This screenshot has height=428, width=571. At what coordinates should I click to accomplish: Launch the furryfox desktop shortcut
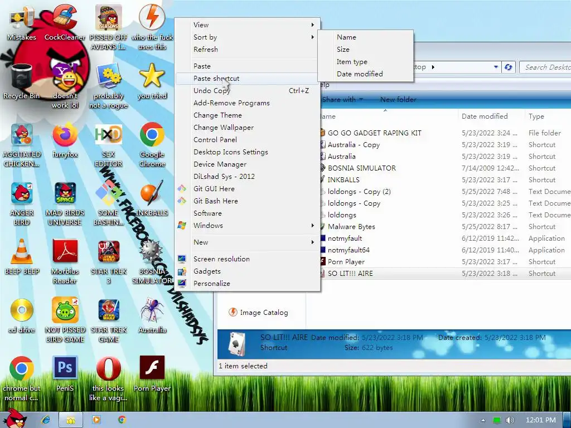(x=65, y=140)
